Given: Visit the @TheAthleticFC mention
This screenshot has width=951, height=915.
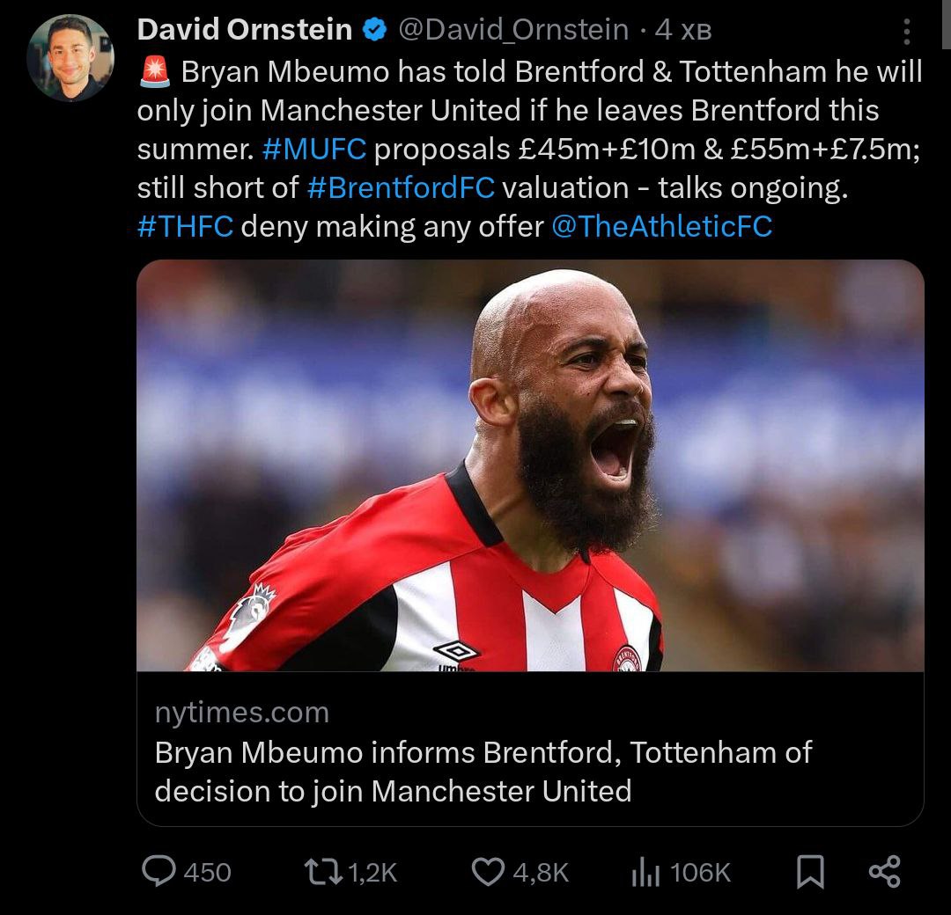Looking at the screenshot, I should click(662, 227).
